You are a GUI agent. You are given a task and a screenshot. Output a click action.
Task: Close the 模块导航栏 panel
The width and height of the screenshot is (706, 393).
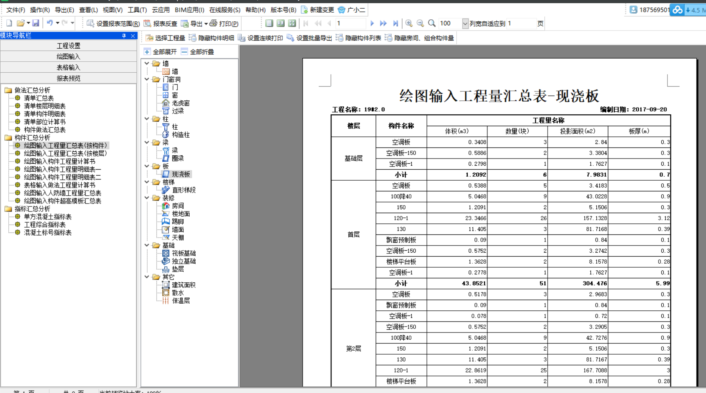tap(133, 36)
